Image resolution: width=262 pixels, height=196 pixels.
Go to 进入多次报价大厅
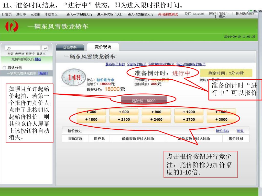click(x=110, y=14)
